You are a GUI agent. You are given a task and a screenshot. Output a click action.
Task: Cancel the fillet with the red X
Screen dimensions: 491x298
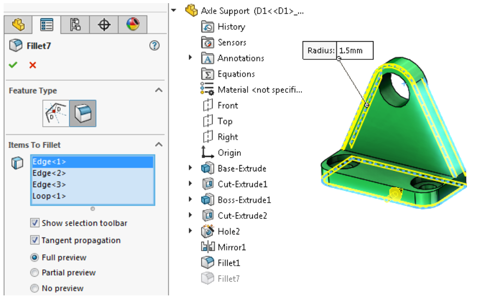click(x=32, y=65)
